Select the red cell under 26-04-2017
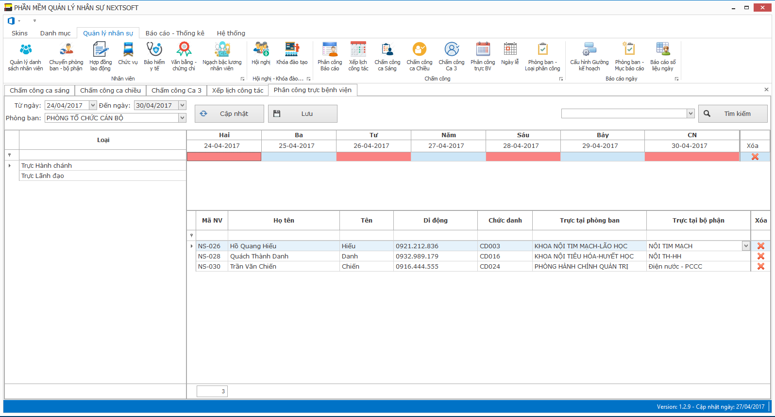 [x=373, y=157]
